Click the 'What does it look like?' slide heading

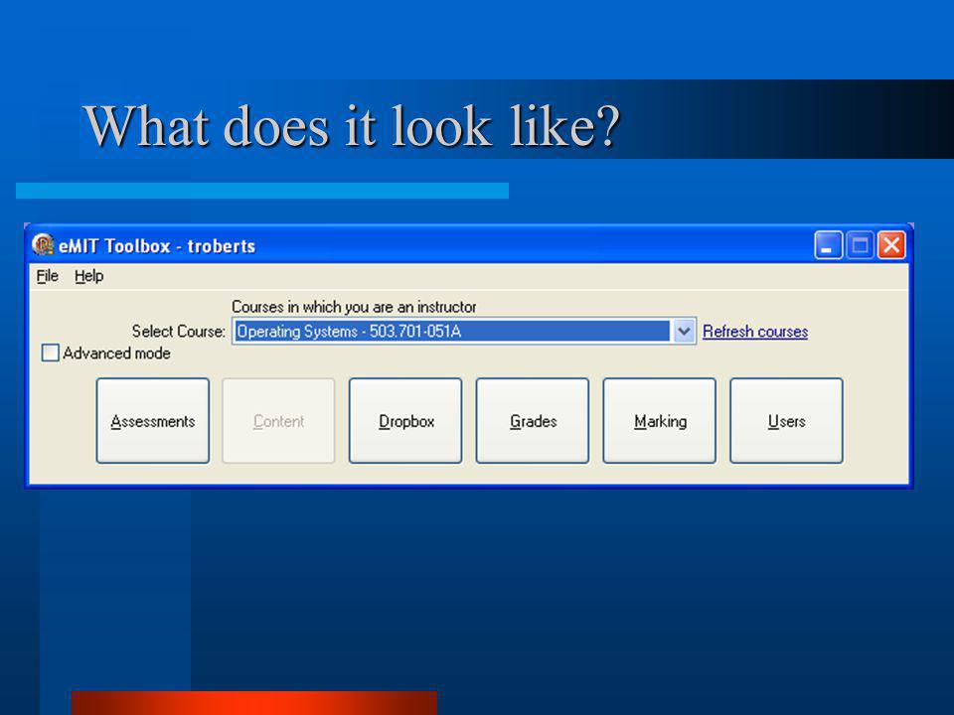(x=352, y=126)
